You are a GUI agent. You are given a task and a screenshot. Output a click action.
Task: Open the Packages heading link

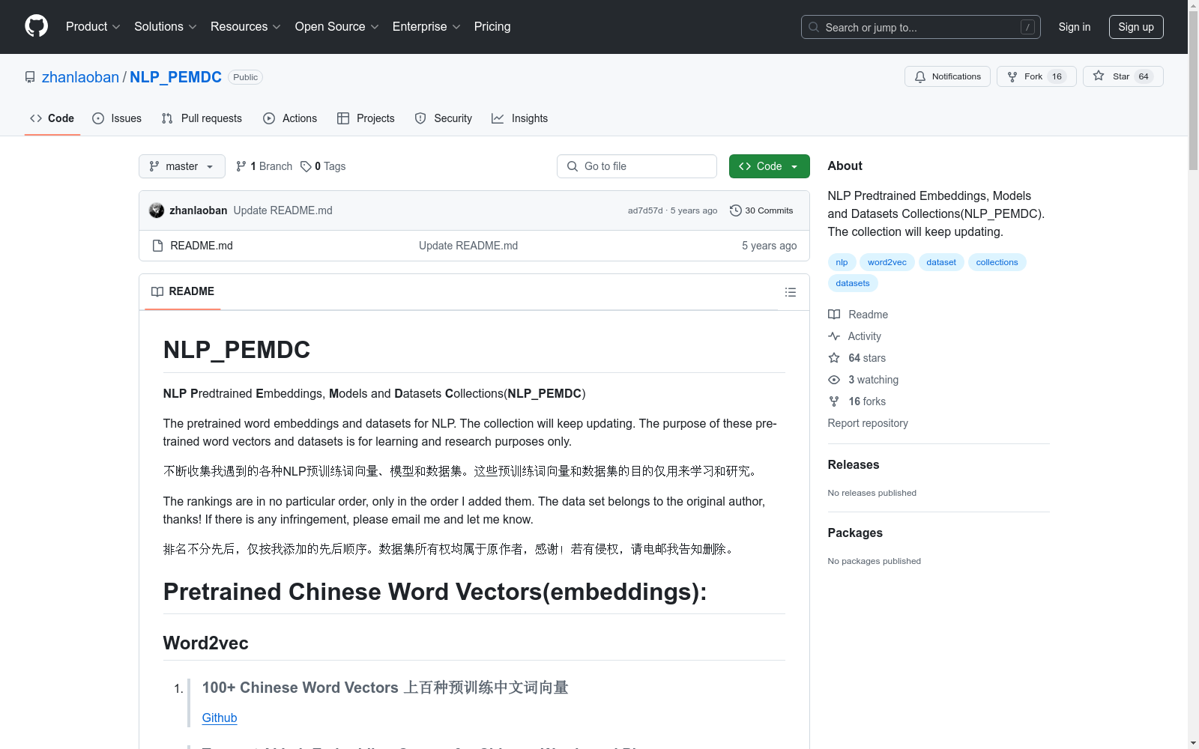(x=855, y=533)
